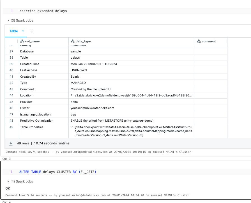Select 'Mon Jan 29 09:07:01 UTC 2024' cell

point(132,64)
